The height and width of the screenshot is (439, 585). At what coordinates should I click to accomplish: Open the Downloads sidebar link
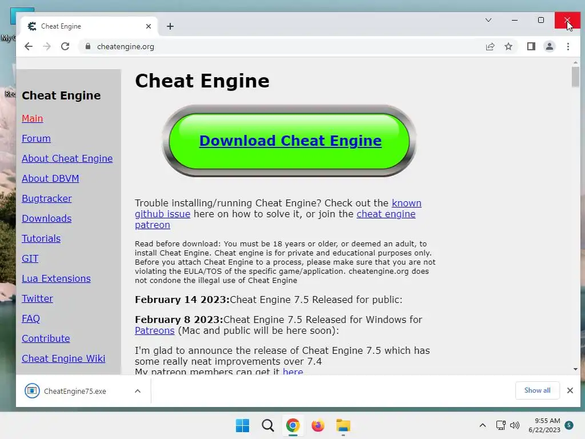click(47, 218)
